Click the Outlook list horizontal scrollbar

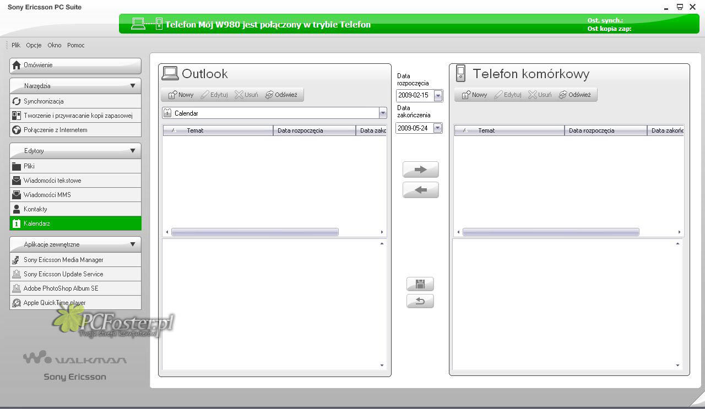(254, 232)
